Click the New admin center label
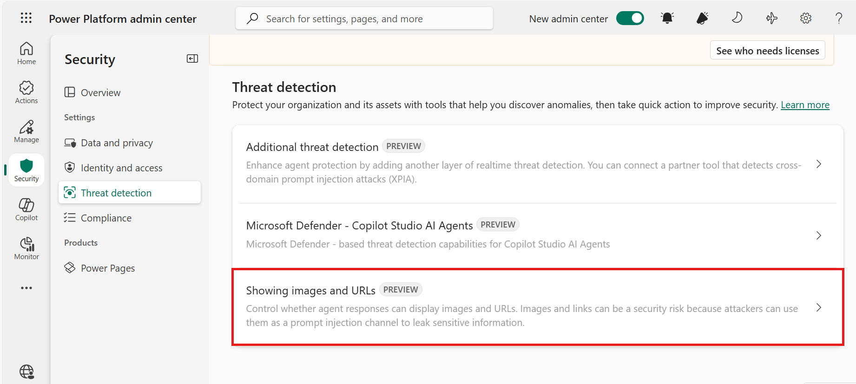Viewport: 856px width, 384px height. point(568,19)
